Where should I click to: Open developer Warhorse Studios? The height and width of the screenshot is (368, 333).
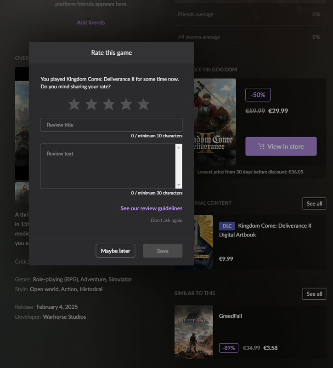tap(64, 317)
